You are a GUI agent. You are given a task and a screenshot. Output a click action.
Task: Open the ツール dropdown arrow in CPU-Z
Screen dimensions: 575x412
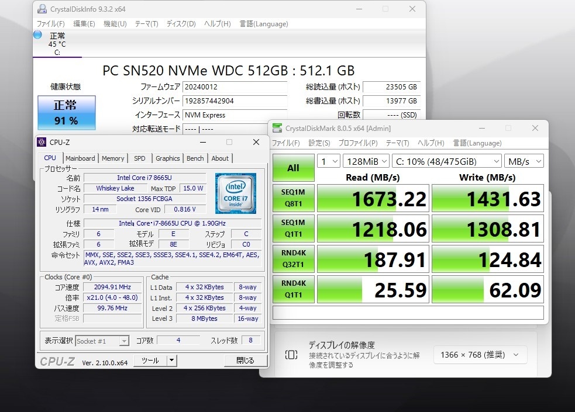[x=171, y=361]
